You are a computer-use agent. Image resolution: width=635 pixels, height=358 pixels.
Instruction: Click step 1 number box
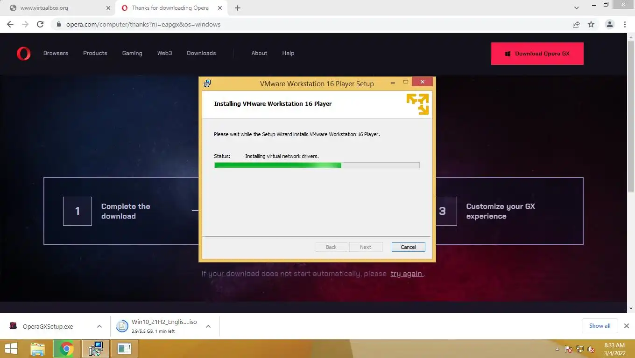point(78,211)
